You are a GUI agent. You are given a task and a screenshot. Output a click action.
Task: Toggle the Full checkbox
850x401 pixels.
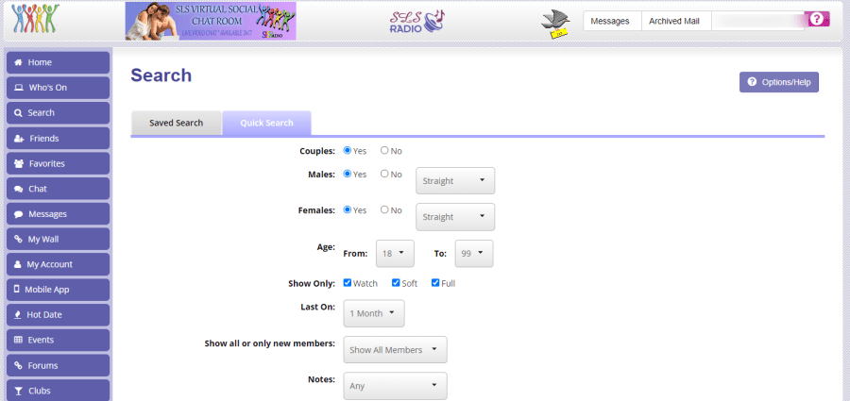pyautogui.click(x=435, y=283)
